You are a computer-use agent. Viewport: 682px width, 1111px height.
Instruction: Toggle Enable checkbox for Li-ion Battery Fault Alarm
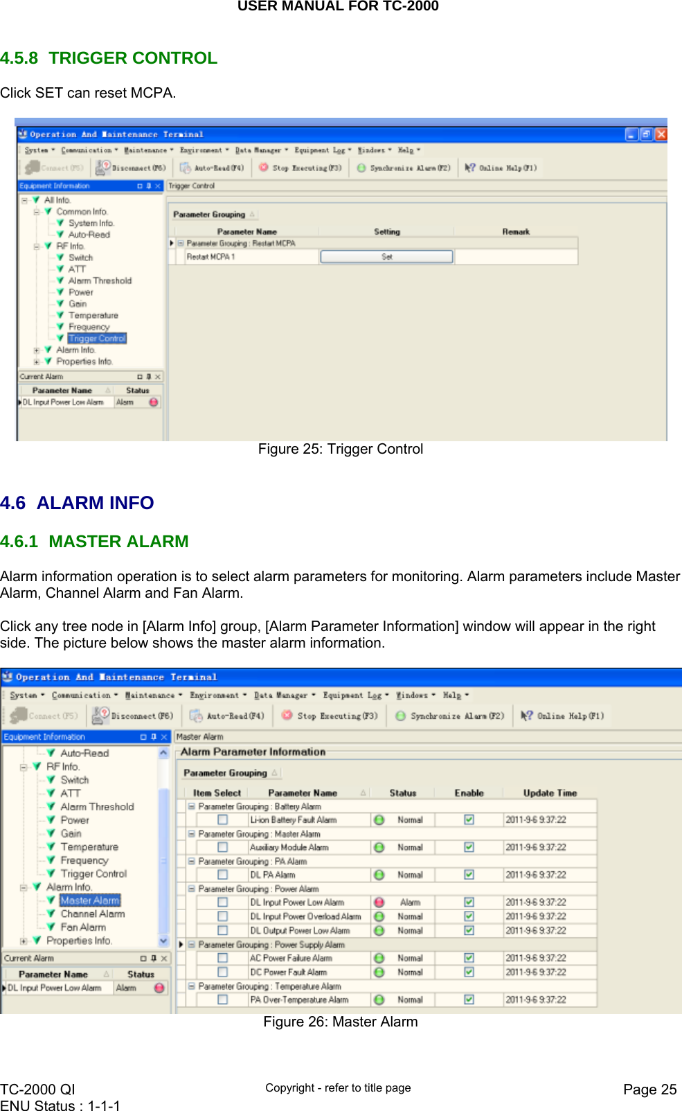[x=469, y=820]
